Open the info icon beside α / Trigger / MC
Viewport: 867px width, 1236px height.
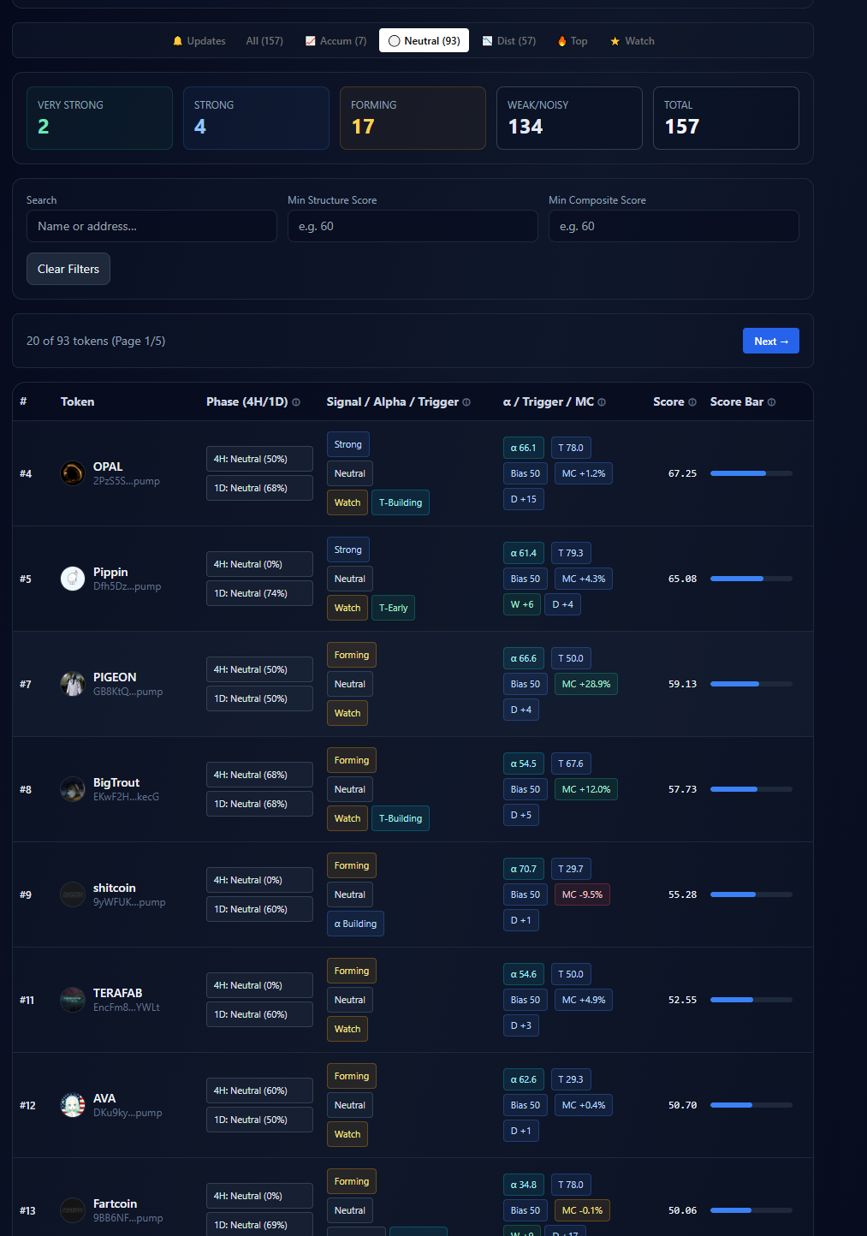(x=602, y=402)
